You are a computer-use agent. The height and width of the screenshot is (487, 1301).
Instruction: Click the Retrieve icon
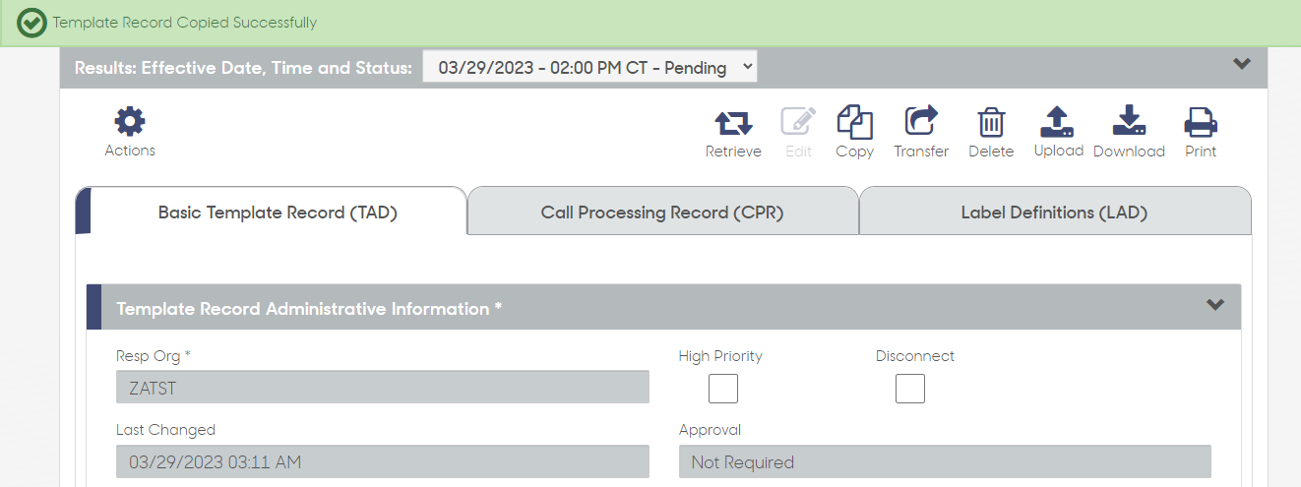pos(733,122)
